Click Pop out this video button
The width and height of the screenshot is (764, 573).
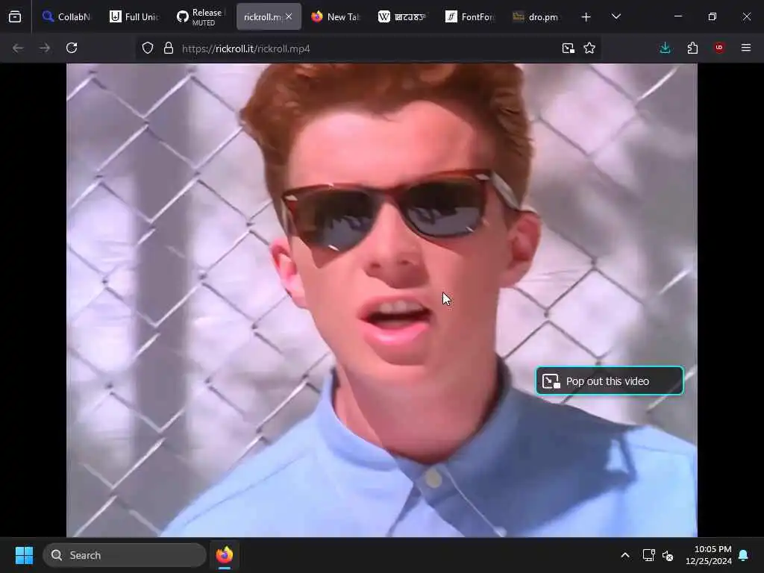tap(610, 381)
